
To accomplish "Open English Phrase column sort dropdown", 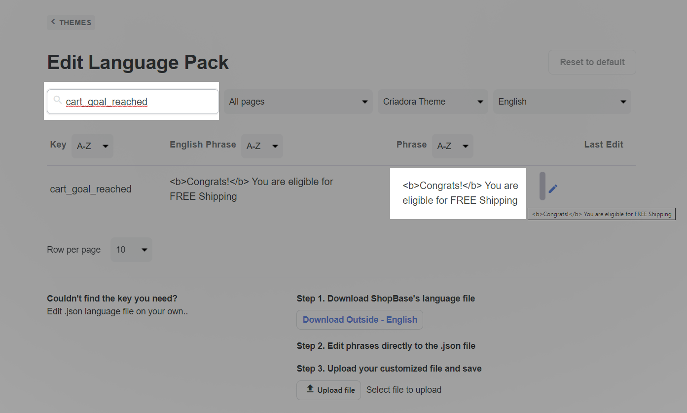I will point(261,146).
